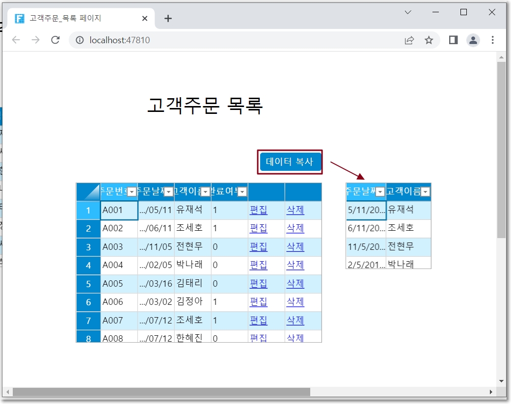The height and width of the screenshot is (404, 511).
Task: Click the browser back arrow icon
Action: click(16, 40)
